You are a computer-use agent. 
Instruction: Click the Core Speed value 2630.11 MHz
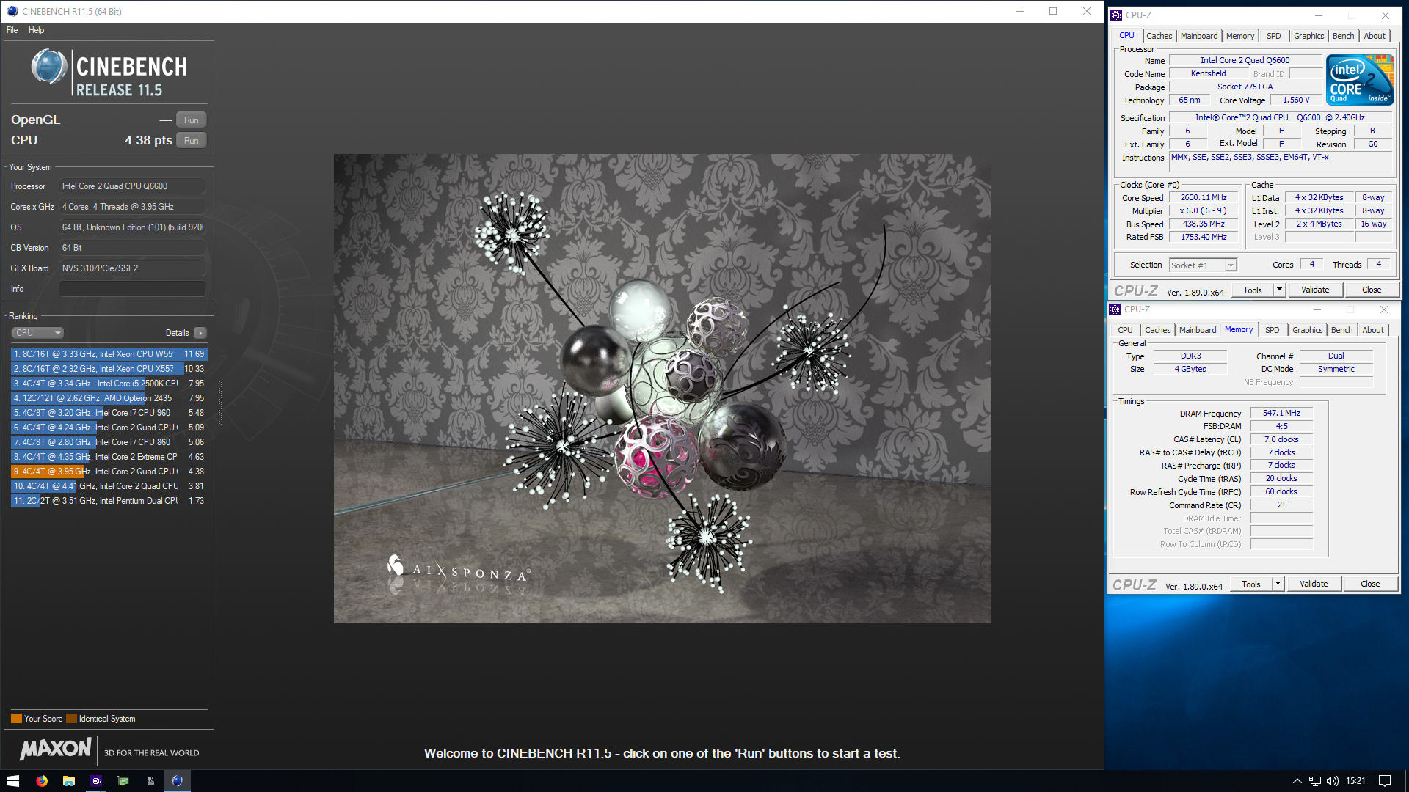click(x=1204, y=198)
